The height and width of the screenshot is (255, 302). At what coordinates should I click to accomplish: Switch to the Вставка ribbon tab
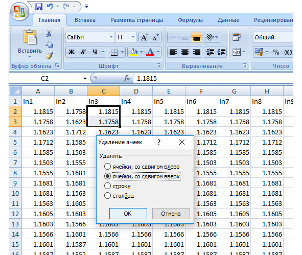85,20
